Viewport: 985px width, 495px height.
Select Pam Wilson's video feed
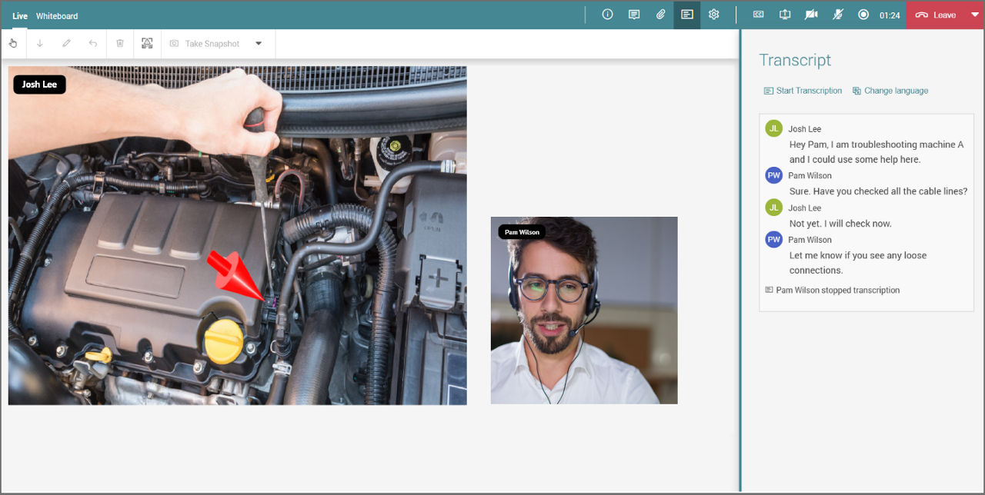[584, 311]
